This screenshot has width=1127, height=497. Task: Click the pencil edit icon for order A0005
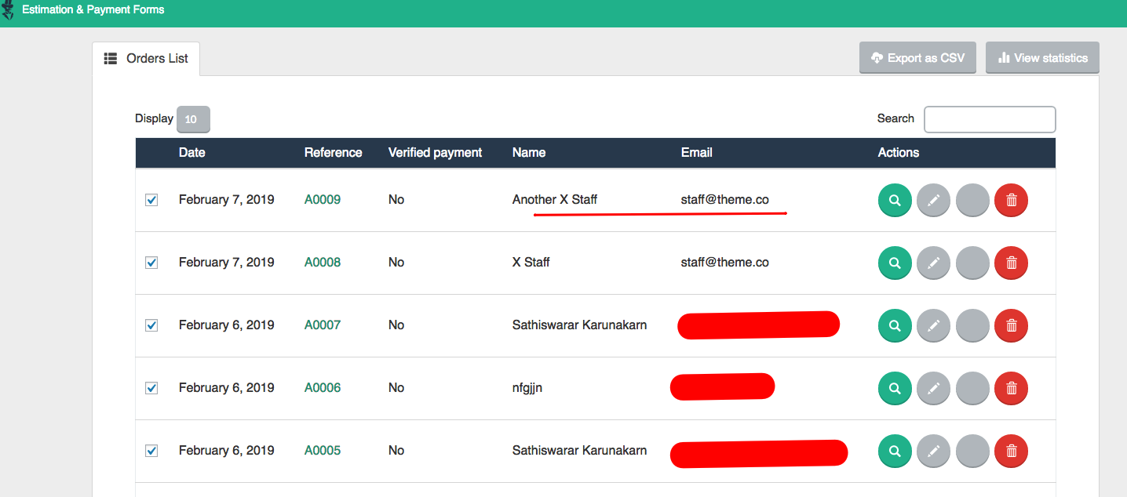click(933, 451)
